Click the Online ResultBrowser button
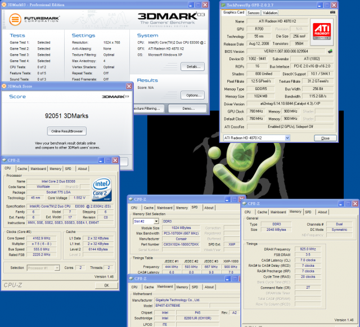360x327 pixels. (67, 131)
